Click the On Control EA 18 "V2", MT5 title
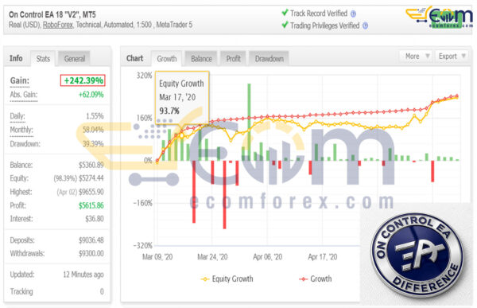 [52, 14]
